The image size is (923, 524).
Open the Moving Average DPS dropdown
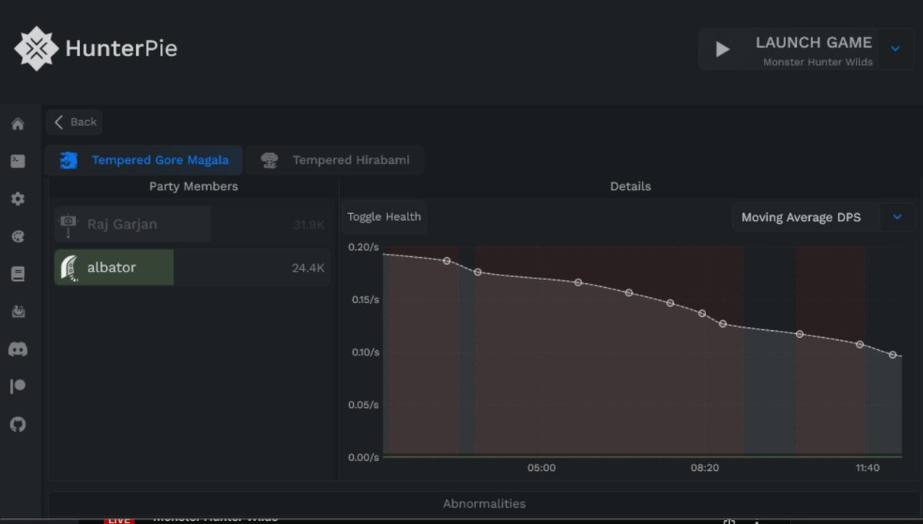click(824, 218)
